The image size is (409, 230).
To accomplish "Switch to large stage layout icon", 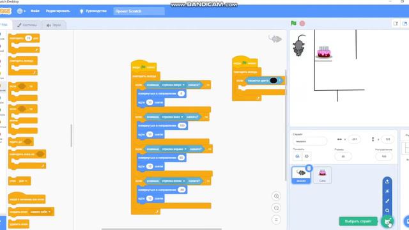I will point(405,24).
